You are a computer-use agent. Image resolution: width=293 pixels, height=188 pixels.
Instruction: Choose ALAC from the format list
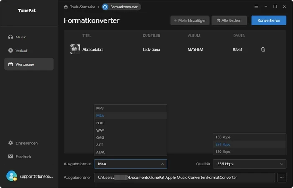click(131, 152)
